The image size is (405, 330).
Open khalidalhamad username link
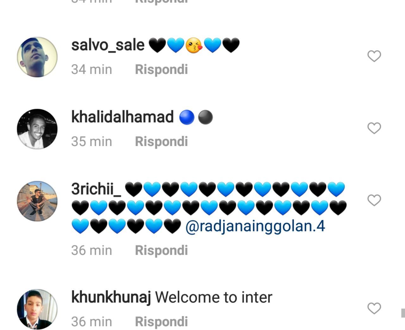pos(122,117)
